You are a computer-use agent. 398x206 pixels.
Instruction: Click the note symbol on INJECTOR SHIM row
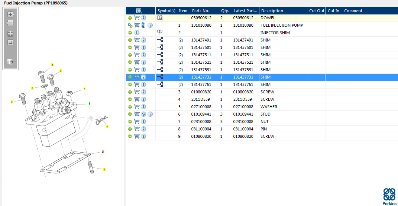[x=160, y=33]
